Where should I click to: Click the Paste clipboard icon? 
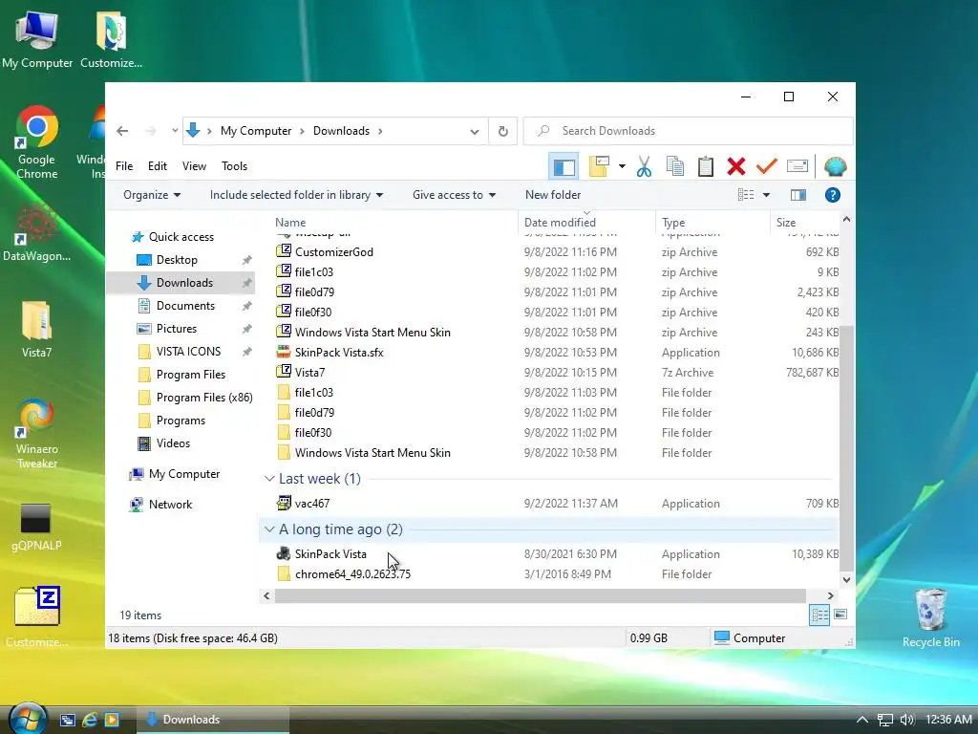click(x=706, y=166)
